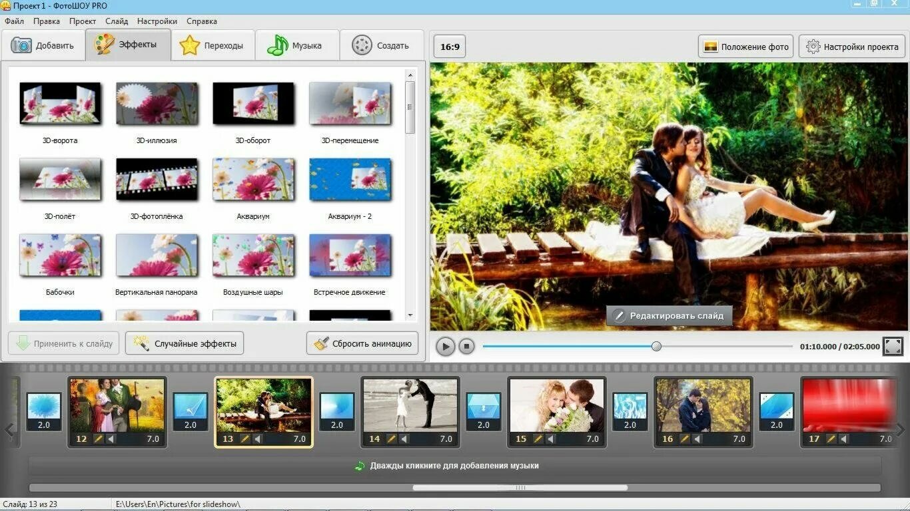Click Сбросить анимацию button
The image size is (910, 511).
point(362,343)
